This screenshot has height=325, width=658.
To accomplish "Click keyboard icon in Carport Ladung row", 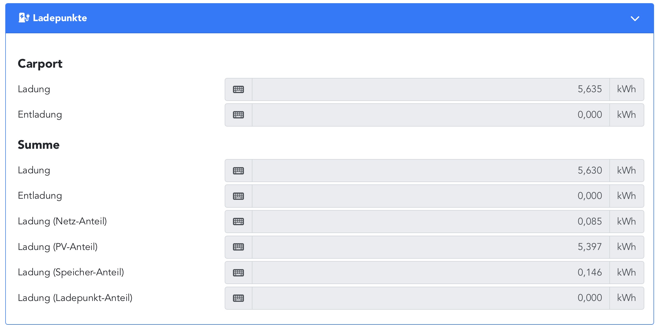I will click(238, 89).
